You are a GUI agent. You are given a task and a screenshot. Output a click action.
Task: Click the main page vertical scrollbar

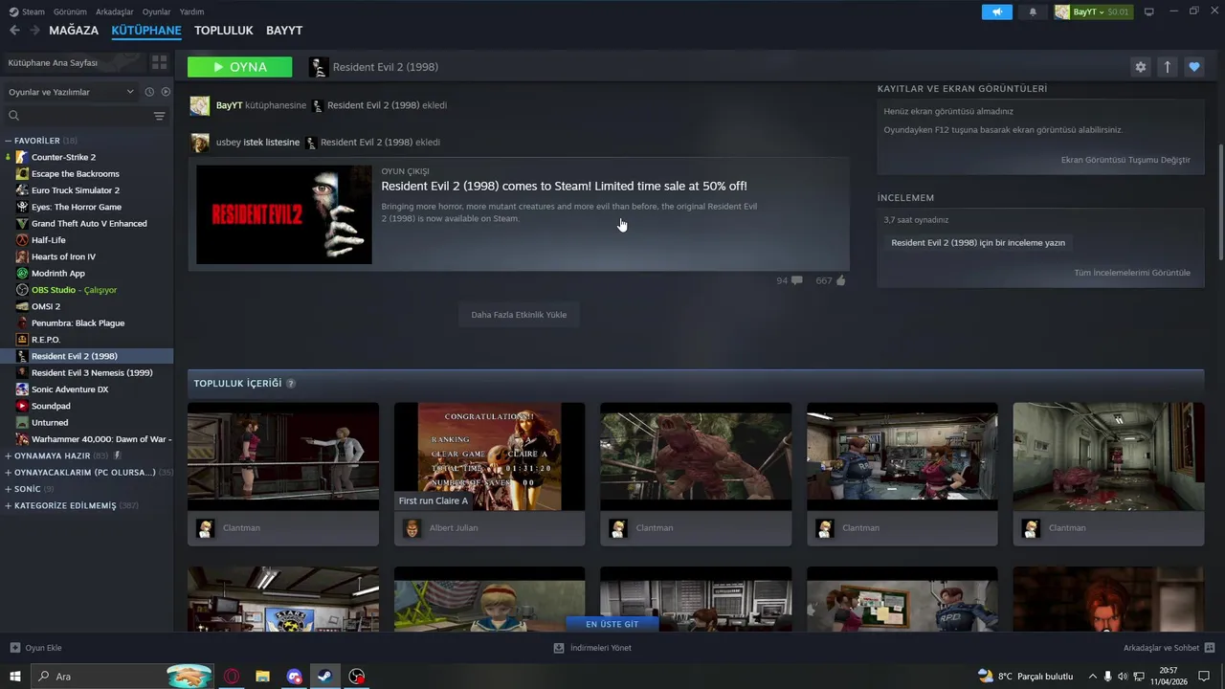pyautogui.click(x=1220, y=201)
